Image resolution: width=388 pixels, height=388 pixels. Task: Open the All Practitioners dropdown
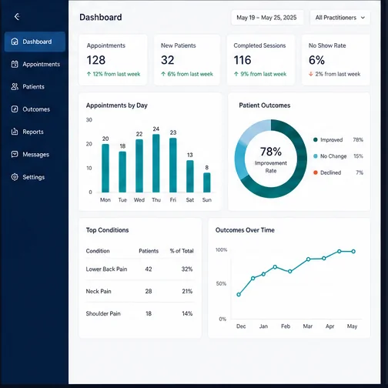340,18
